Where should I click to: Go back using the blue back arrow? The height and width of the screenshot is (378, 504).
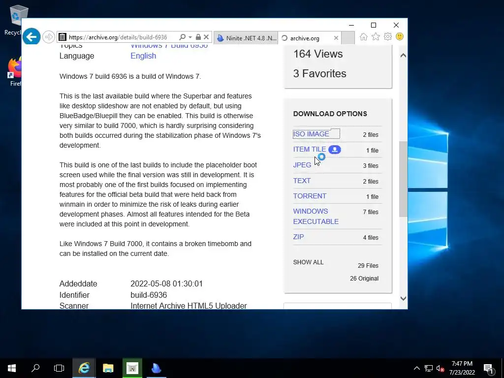(31, 37)
